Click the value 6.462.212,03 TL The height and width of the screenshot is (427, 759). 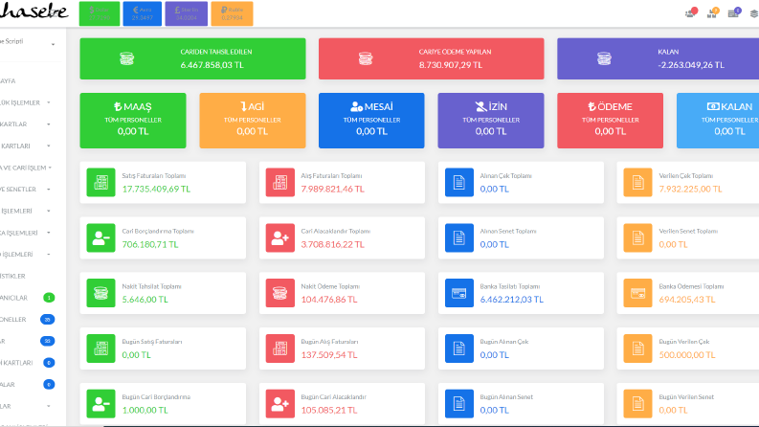pos(512,300)
